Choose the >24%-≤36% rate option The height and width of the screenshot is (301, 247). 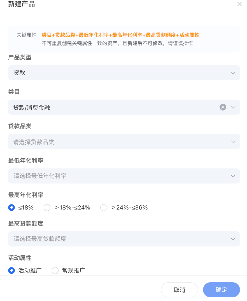coord(104,208)
